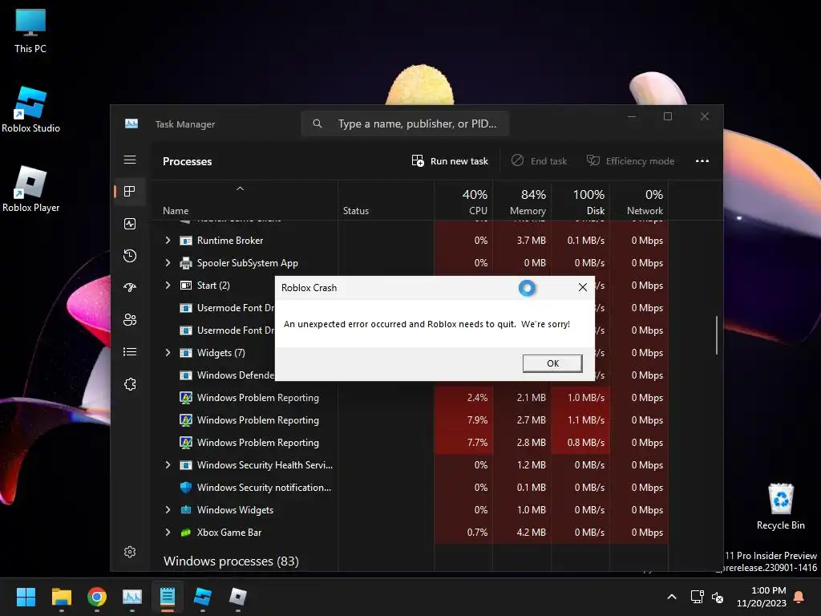Sort processes by CPU column header
821x616 pixels.
click(463, 201)
